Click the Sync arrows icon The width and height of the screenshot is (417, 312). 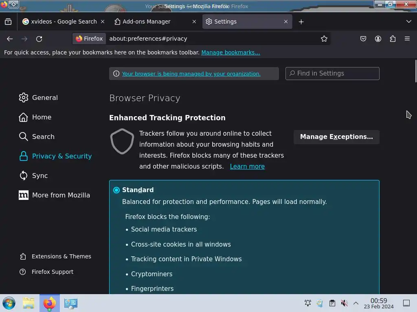pos(23,175)
